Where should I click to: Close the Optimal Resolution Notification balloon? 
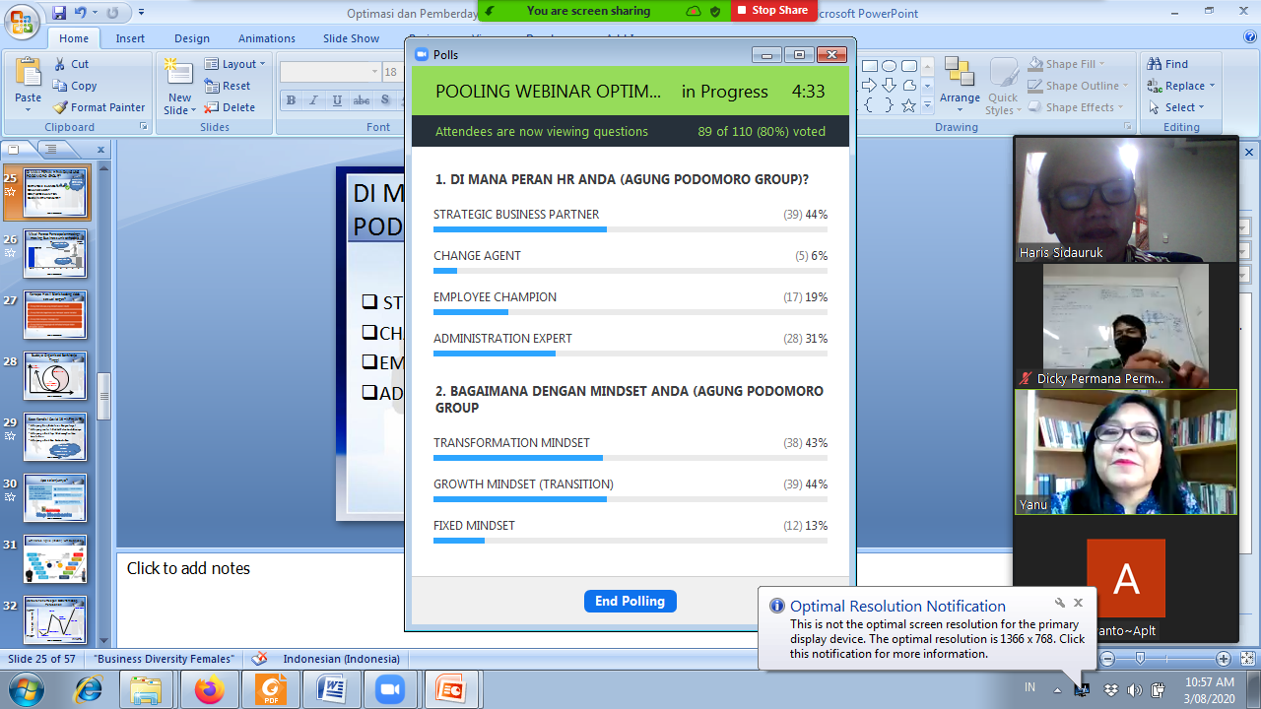[1078, 603]
